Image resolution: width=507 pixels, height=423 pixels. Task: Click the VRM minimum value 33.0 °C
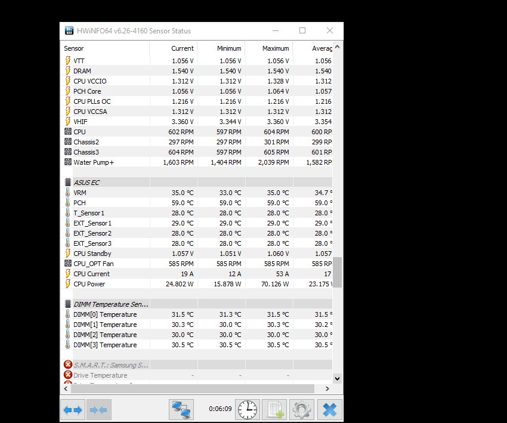pyautogui.click(x=230, y=193)
